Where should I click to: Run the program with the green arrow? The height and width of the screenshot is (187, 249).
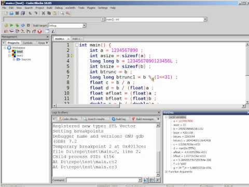tap(11, 25)
